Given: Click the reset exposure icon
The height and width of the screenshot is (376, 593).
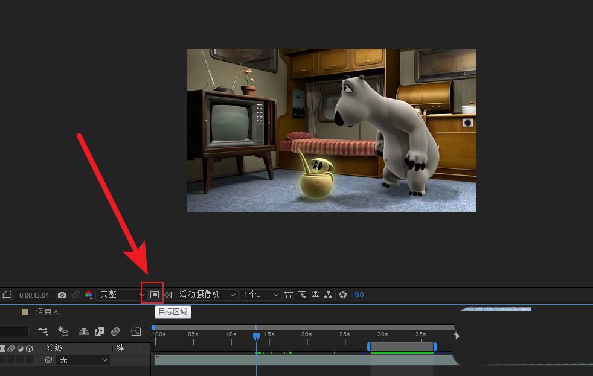Looking at the screenshot, I should (343, 295).
